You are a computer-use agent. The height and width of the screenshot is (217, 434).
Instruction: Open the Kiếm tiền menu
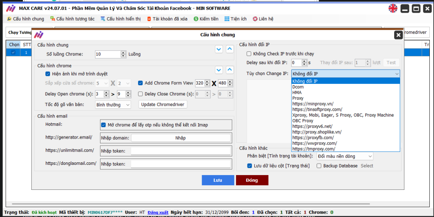206,19
